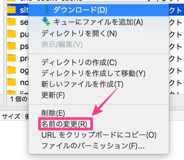Choose ディレクトリの作成(C) option
This screenshot has width=184, height=160.
point(99,62)
